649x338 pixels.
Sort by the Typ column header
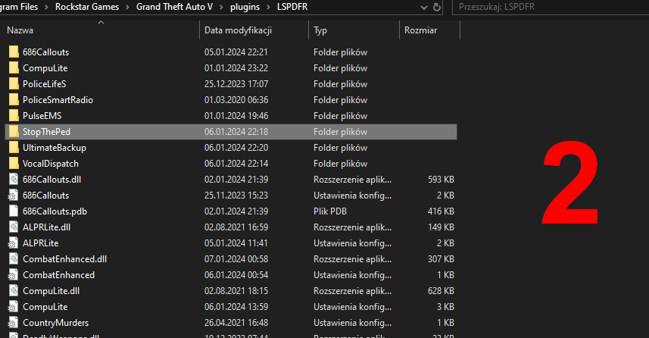[x=320, y=30]
